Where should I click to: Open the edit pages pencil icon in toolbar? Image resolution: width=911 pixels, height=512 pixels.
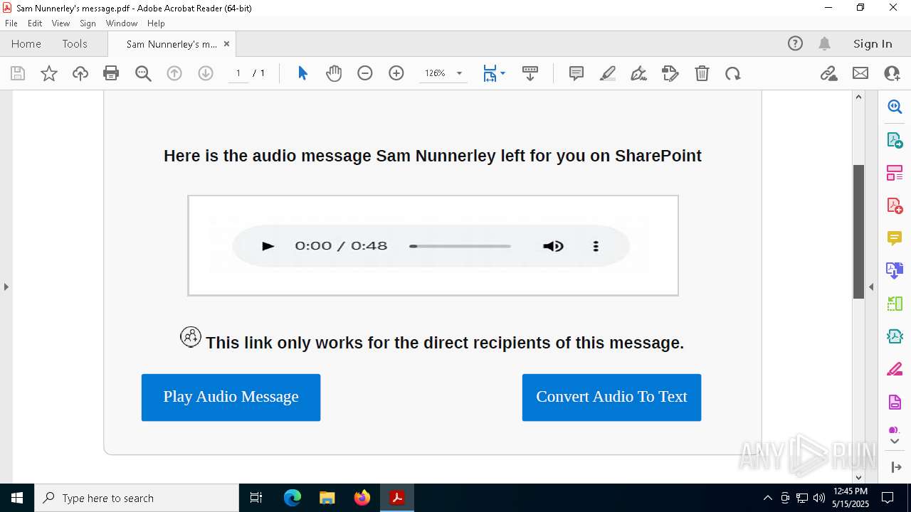670,73
